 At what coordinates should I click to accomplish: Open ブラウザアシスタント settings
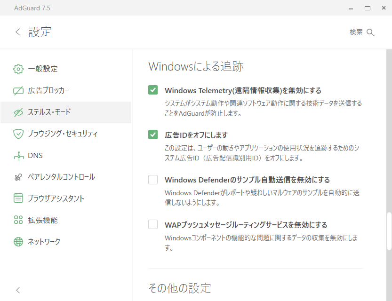tap(66, 198)
